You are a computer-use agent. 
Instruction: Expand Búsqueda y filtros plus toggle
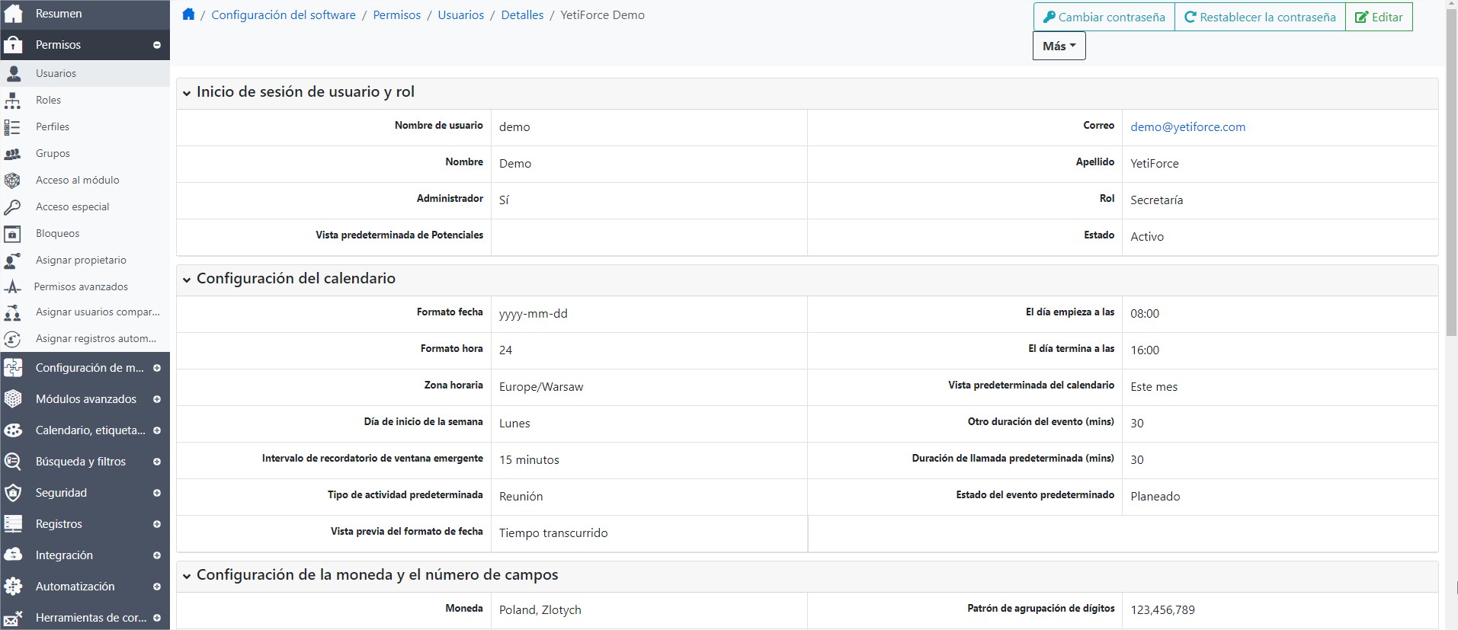pos(157,462)
